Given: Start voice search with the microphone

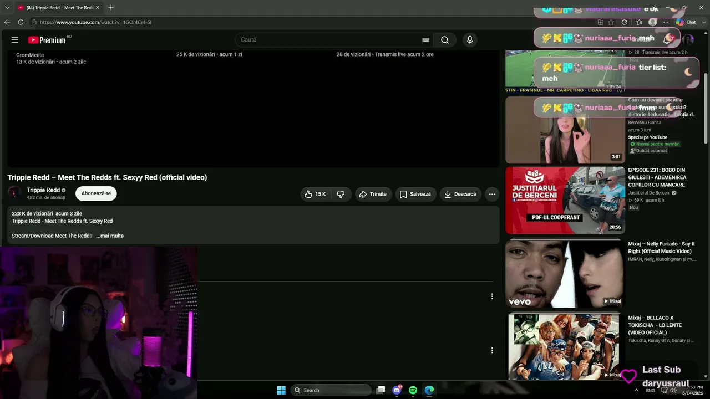Looking at the screenshot, I should (470, 40).
